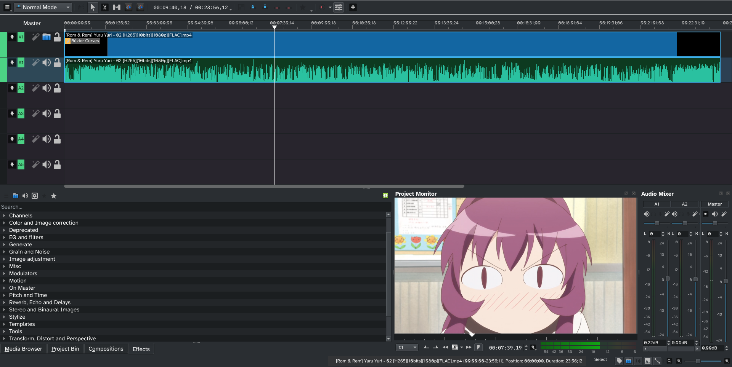Click the monitor marker flag button
The width and height of the screenshot is (732, 367).
click(x=478, y=347)
